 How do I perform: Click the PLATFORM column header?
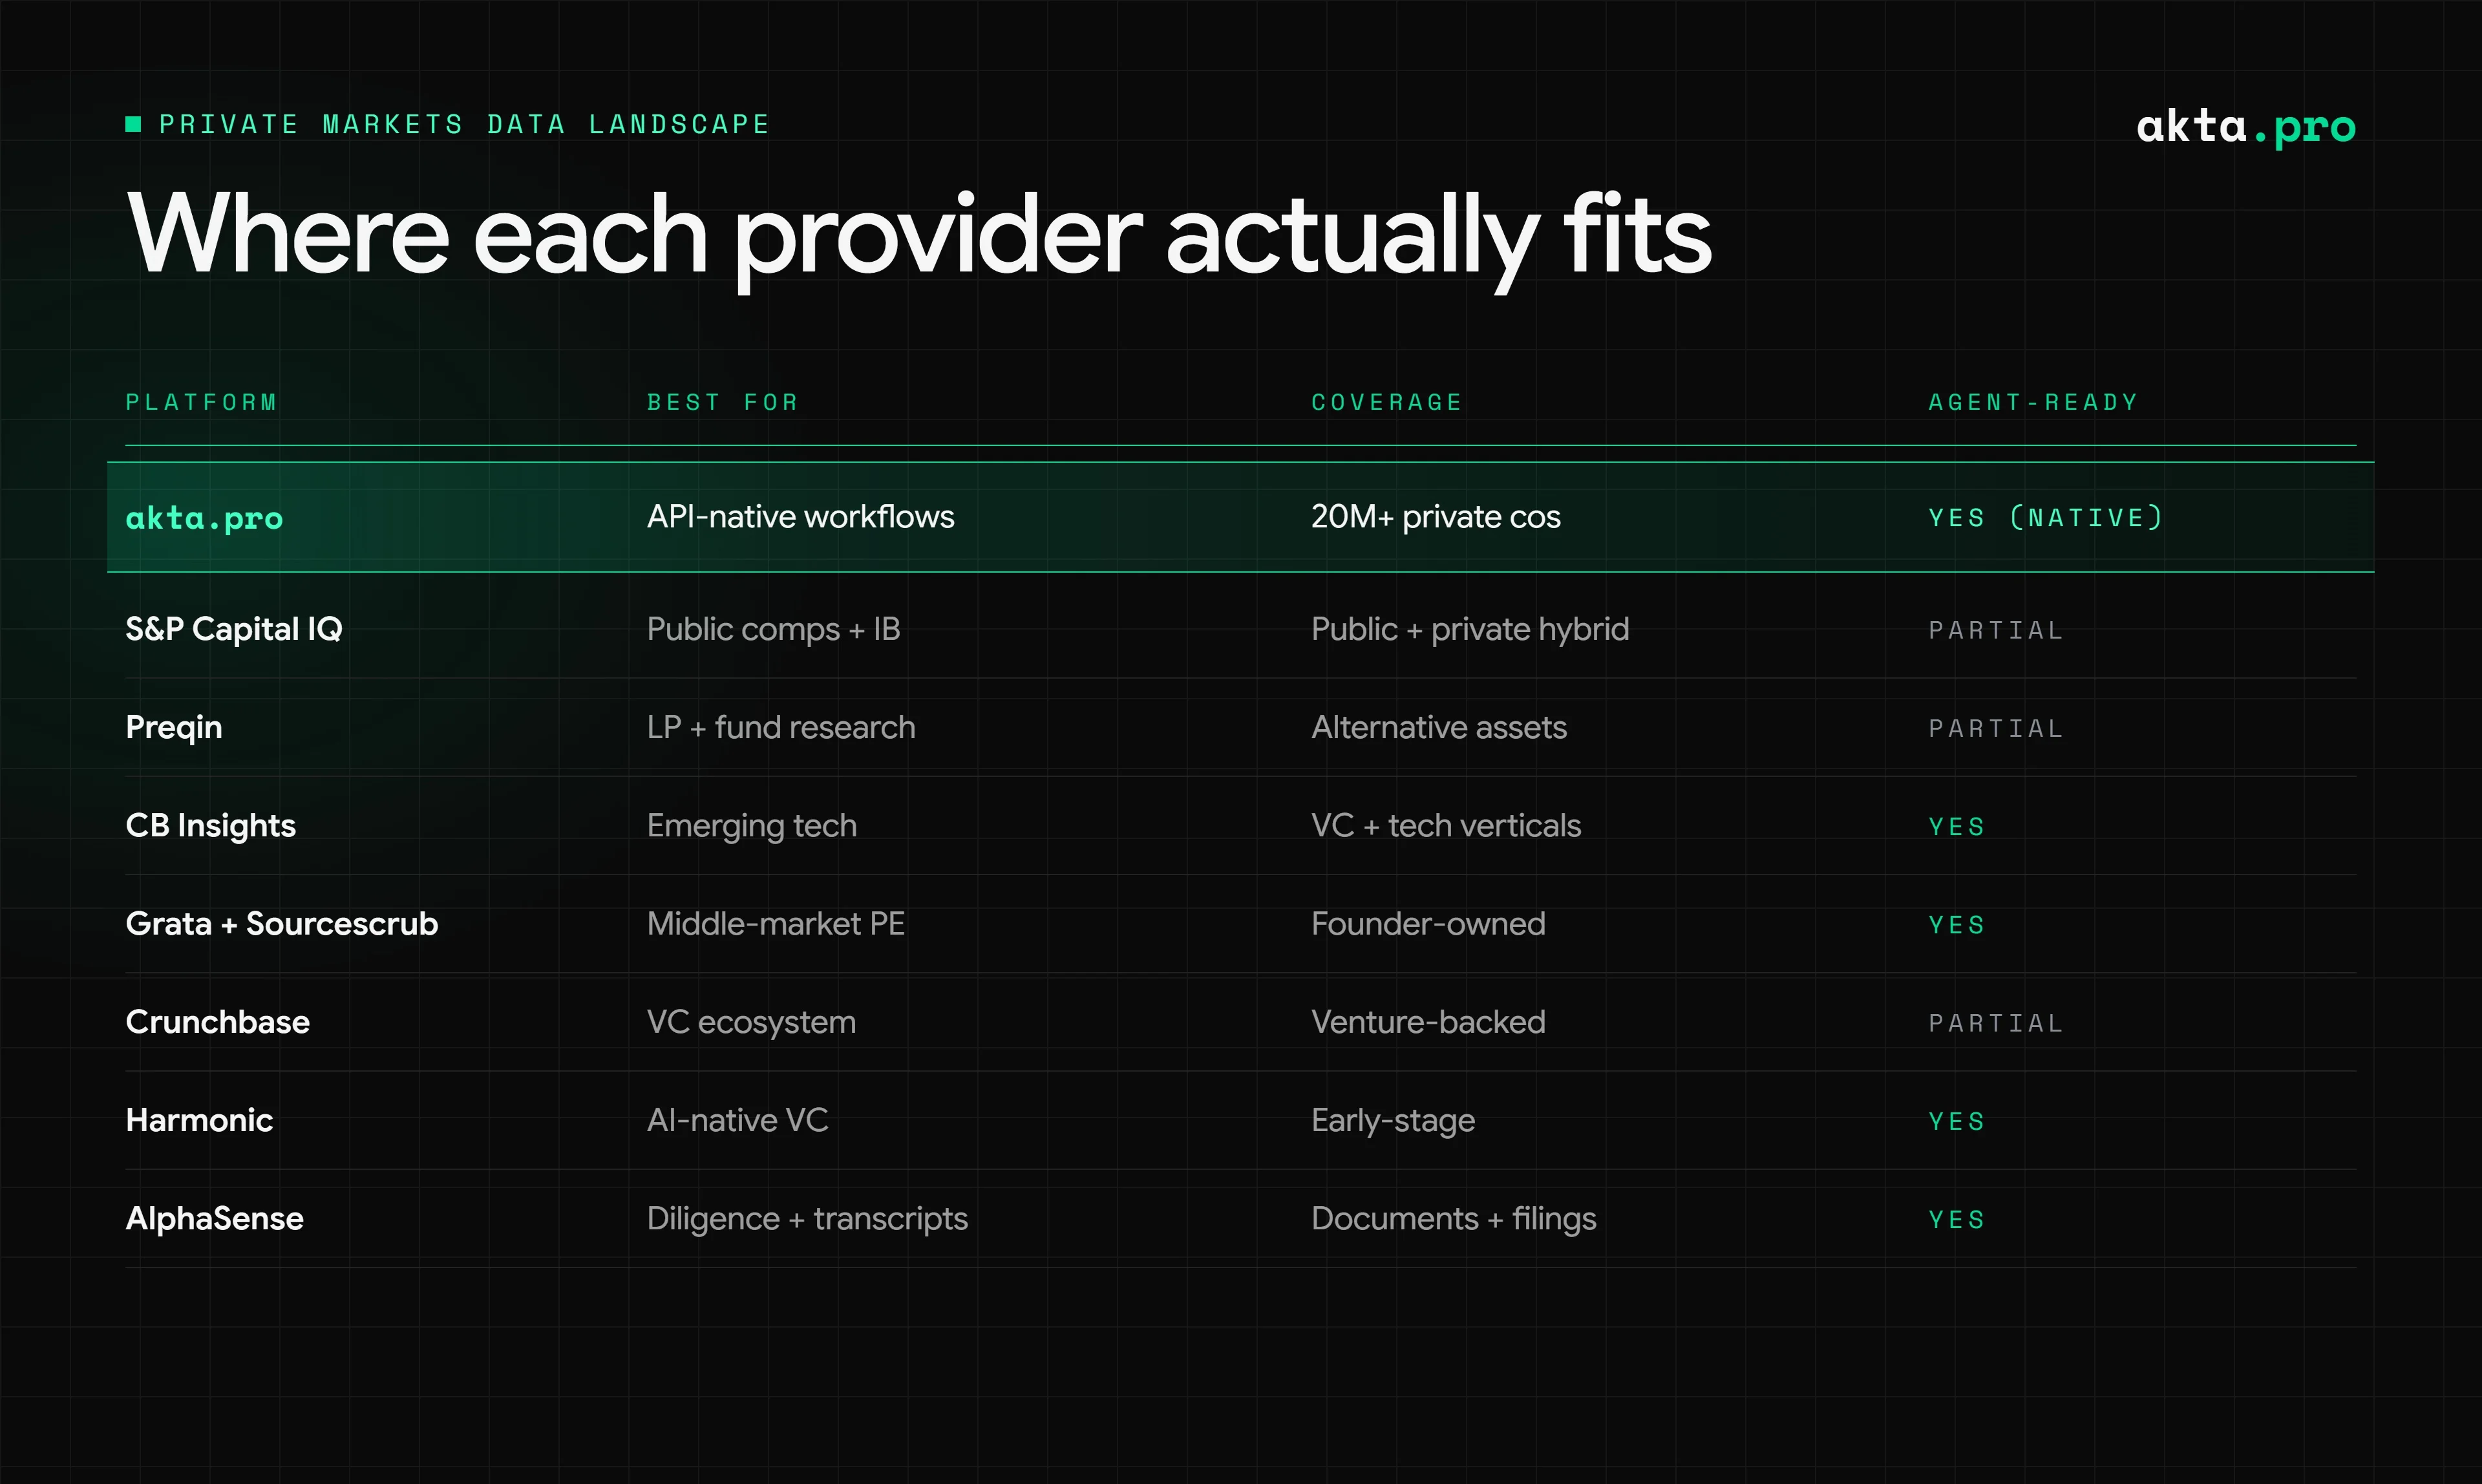coord(201,402)
